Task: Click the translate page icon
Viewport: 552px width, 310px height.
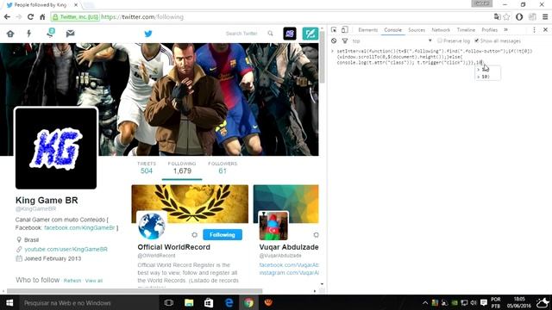Action: (x=497, y=17)
